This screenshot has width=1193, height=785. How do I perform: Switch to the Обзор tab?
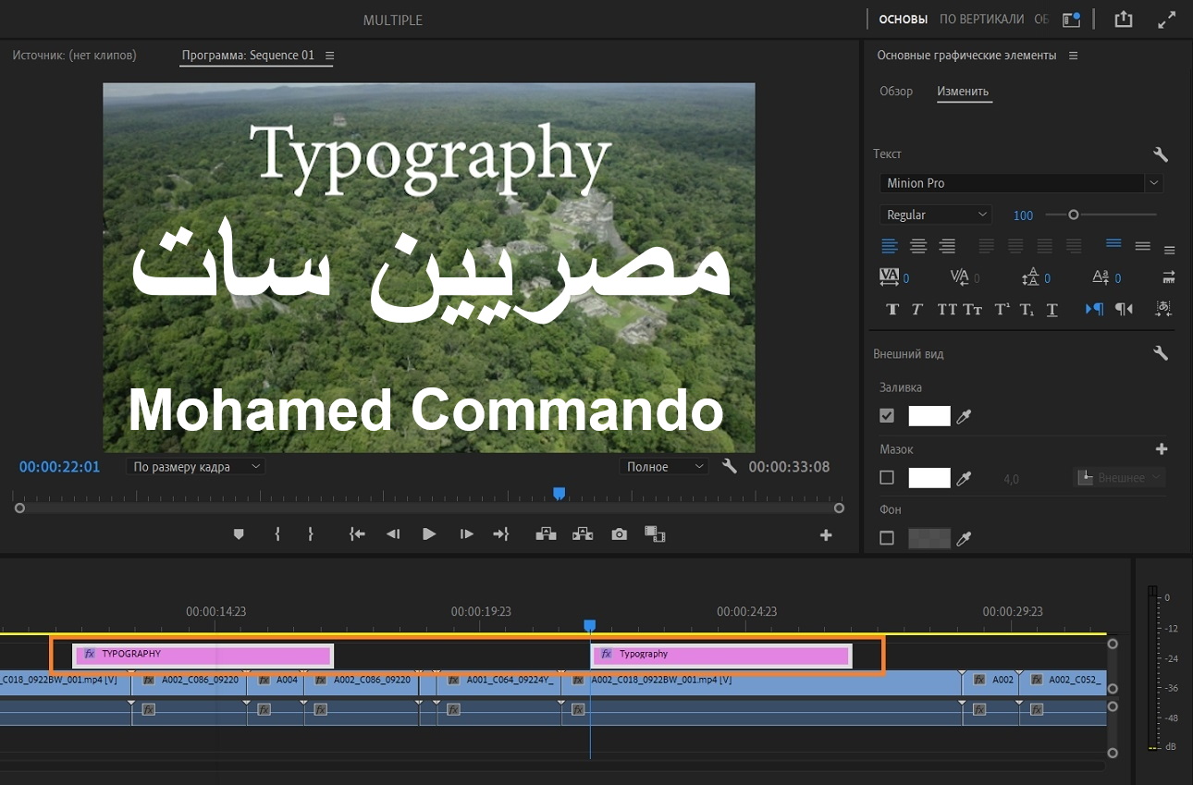[x=895, y=92]
